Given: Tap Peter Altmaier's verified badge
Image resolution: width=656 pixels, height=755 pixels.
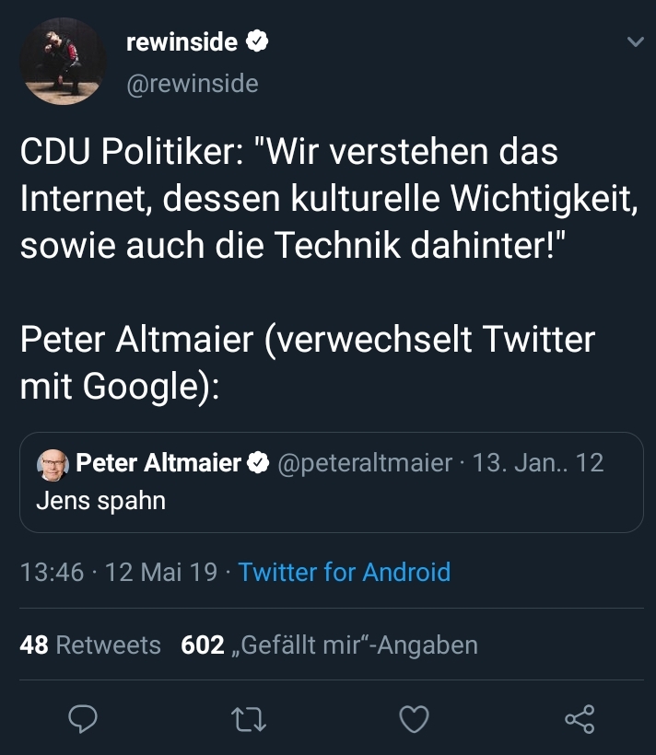Looking at the screenshot, I should point(258,463).
